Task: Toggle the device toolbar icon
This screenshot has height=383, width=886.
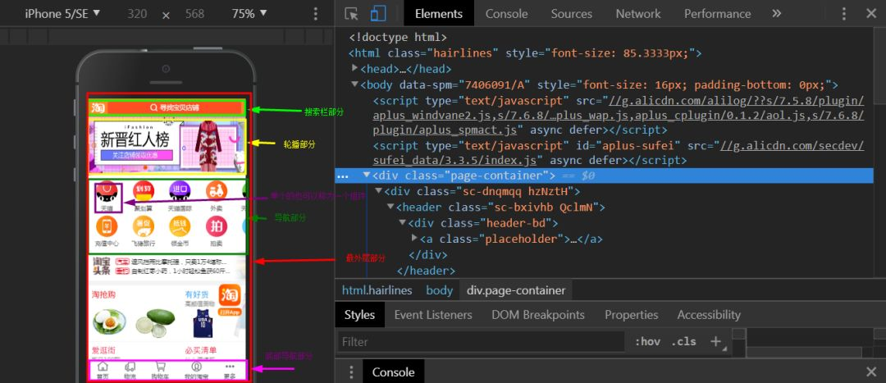Action: 378,14
